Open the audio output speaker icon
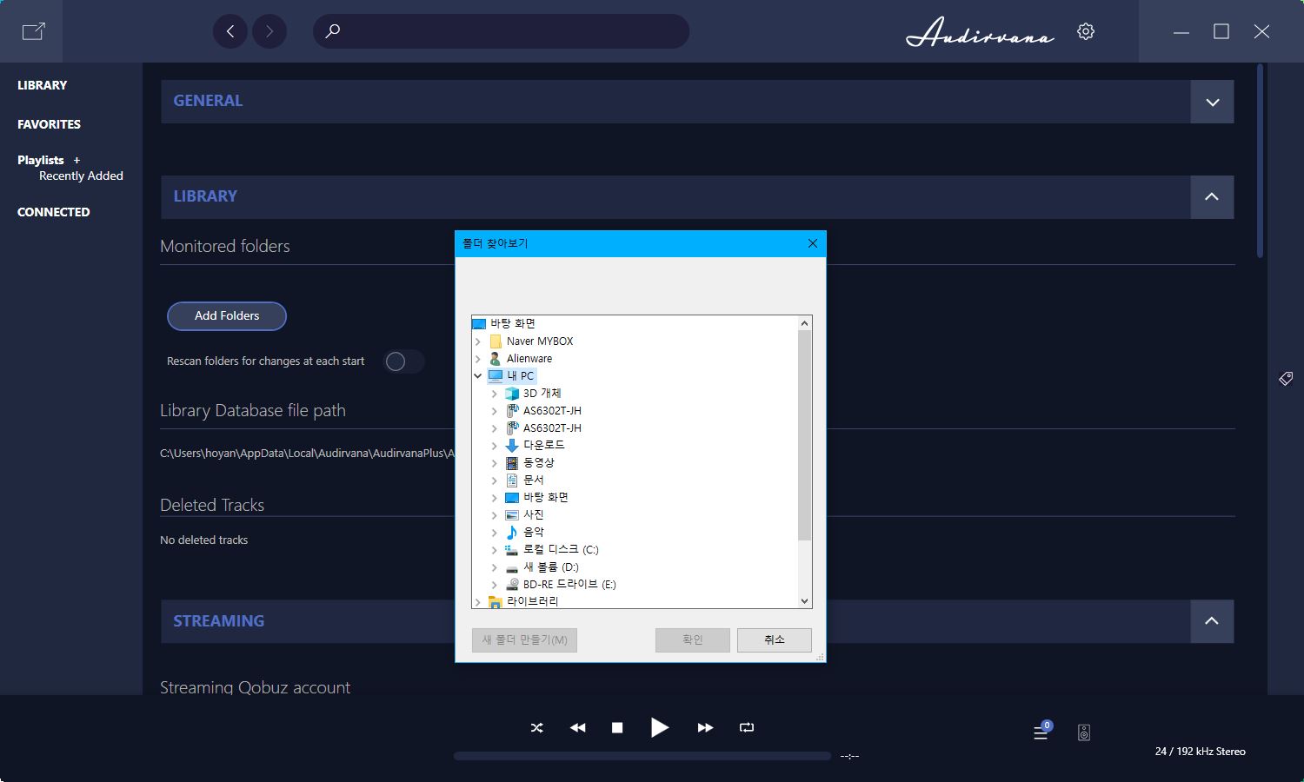Viewport: 1304px width, 782px height. click(x=1084, y=732)
